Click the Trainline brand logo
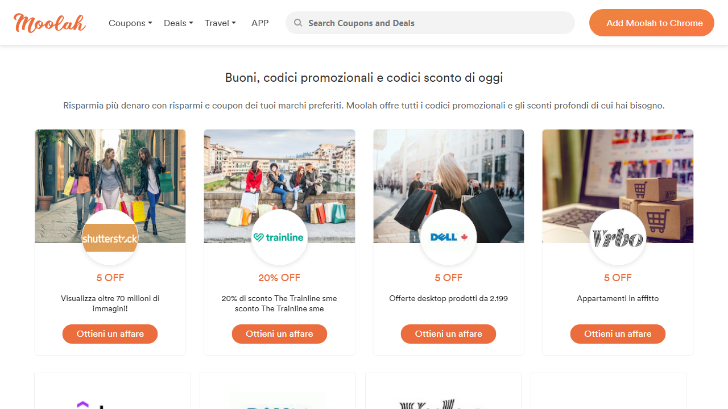Viewport: 728px width, 409px height. tap(279, 237)
